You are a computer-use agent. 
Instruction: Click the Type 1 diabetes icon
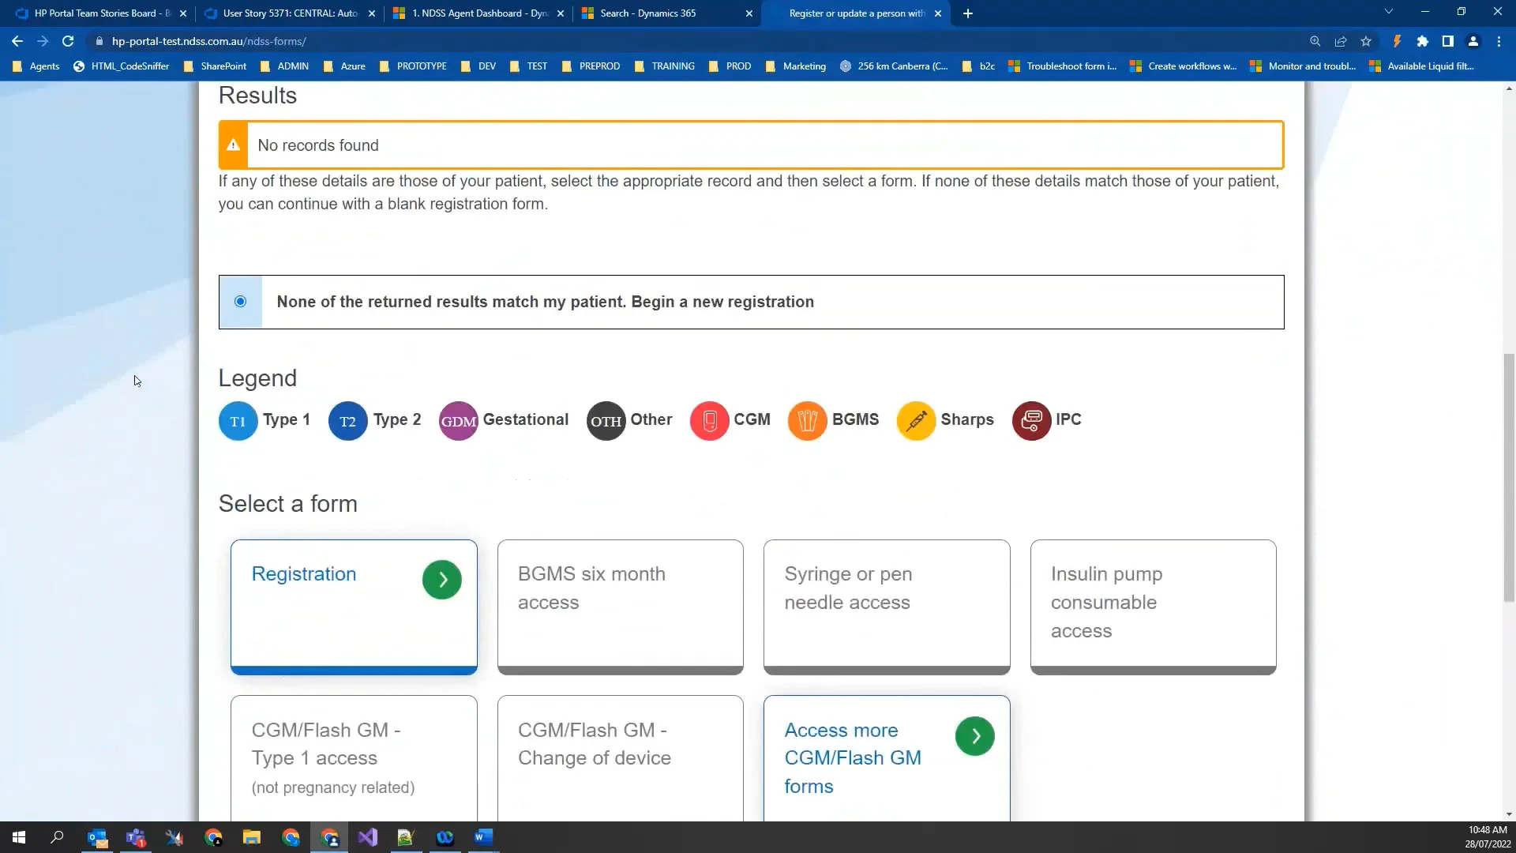238,421
